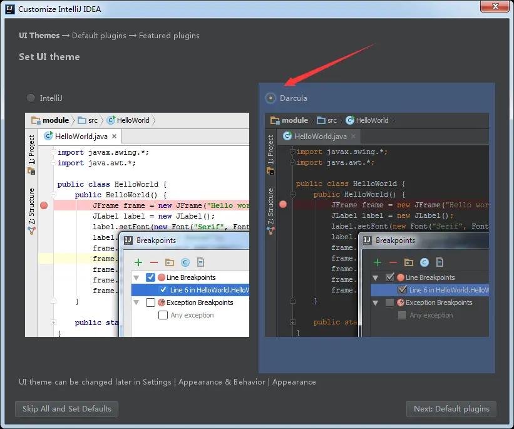The width and height of the screenshot is (514, 429).
Task: Select the HelloWorld.java tab in Darcula preview
Action: tap(319, 136)
